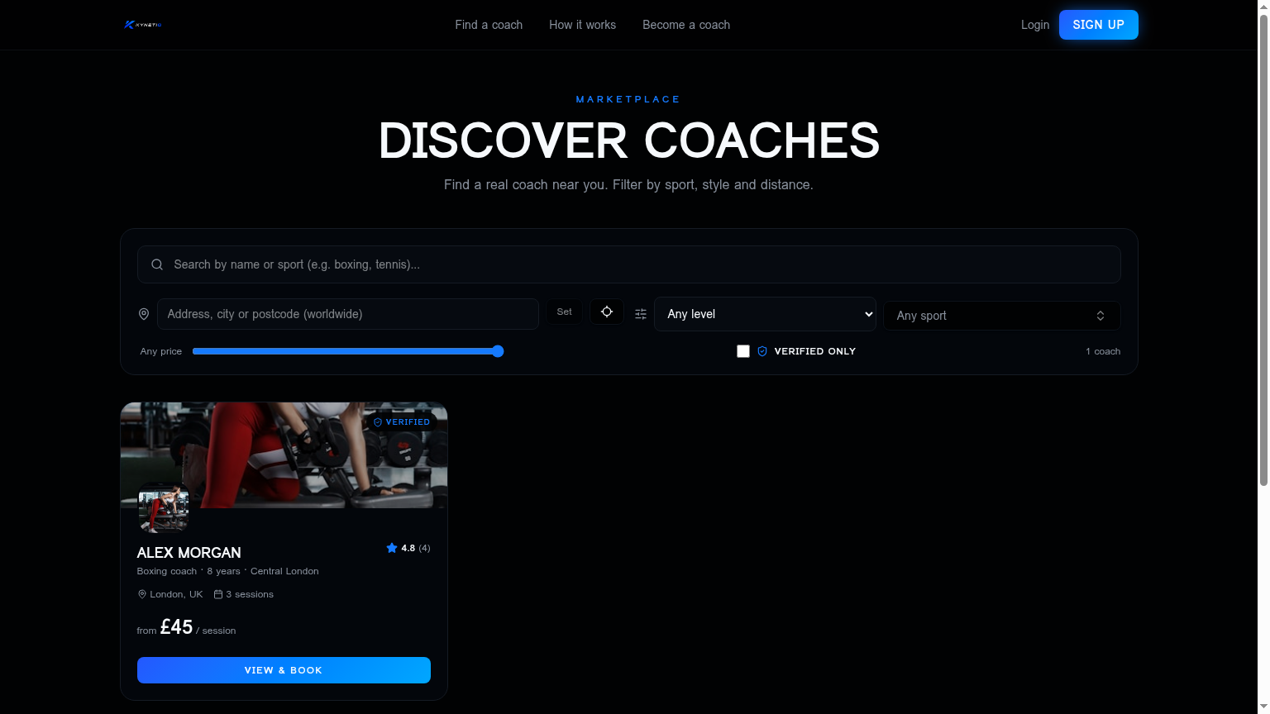1270x714 pixels.
Task: Click the Set location button
Action: [x=564, y=312]
